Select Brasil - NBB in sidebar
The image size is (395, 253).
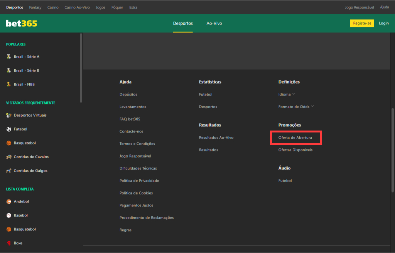(24, 84)
